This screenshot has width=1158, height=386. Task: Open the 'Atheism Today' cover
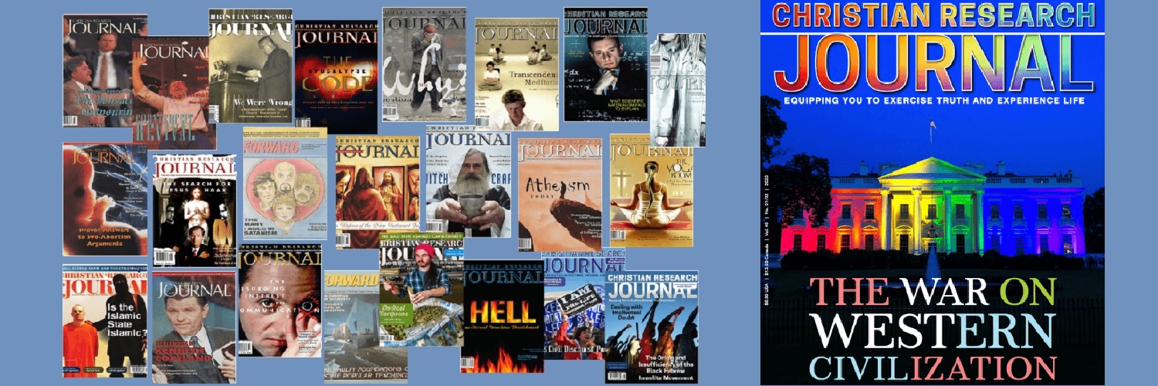pos(560,194)
